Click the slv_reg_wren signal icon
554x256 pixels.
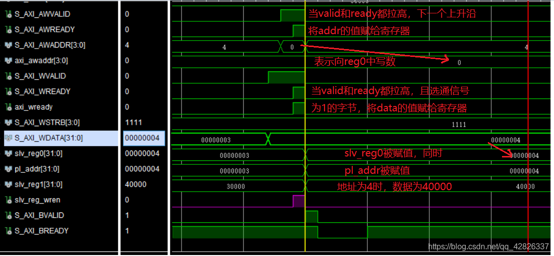(8, 200)
